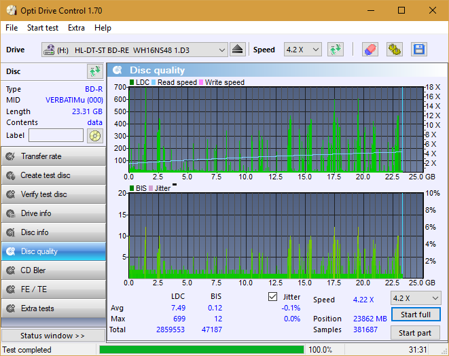Refresh disc info in the Disc panel
The width and height of the screenshot is (449, 356).
click(x=95, y=71)
